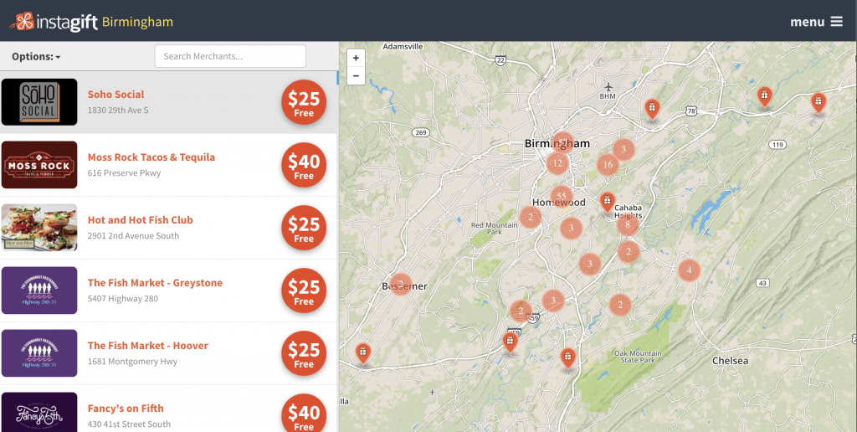Click $25 Free badge for Fish Market Hoover

[x=303, y=353]
